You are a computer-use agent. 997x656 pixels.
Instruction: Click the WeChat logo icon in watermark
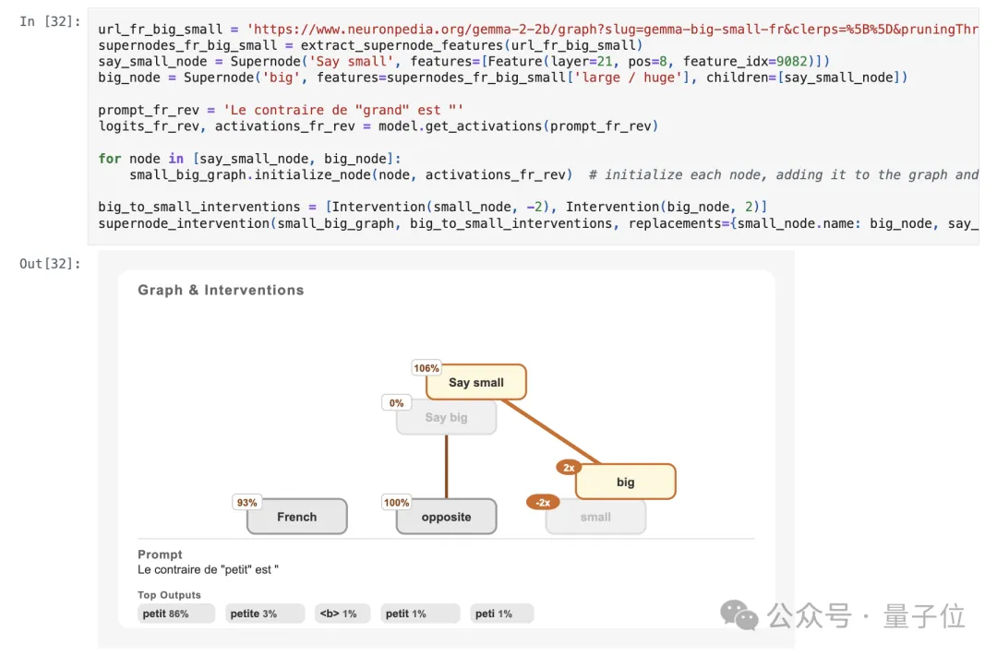[x=740, y=614]
